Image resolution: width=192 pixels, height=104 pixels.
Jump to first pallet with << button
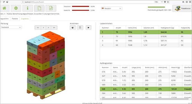[x=38, y=28]
